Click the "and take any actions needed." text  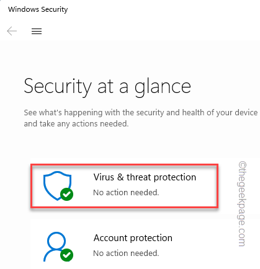click(76, 124)
